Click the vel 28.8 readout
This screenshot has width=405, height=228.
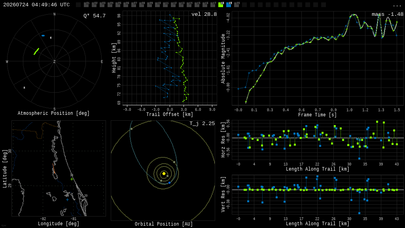tap(204, 14)
